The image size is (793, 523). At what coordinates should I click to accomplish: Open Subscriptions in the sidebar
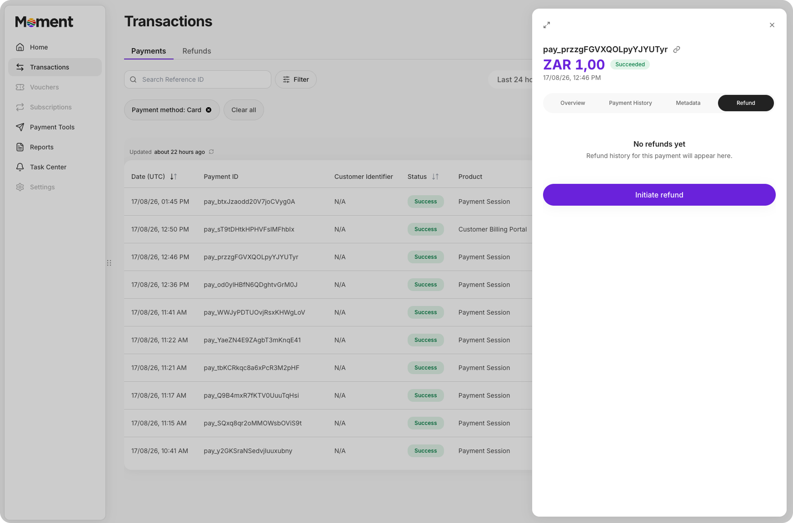click(x=55, y=107)
